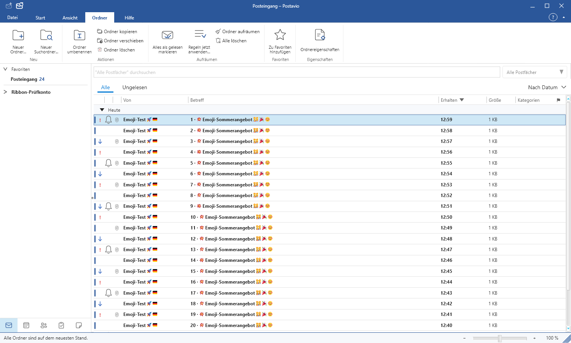Open the contacts view in the bottom navigation

click(44, 325)
